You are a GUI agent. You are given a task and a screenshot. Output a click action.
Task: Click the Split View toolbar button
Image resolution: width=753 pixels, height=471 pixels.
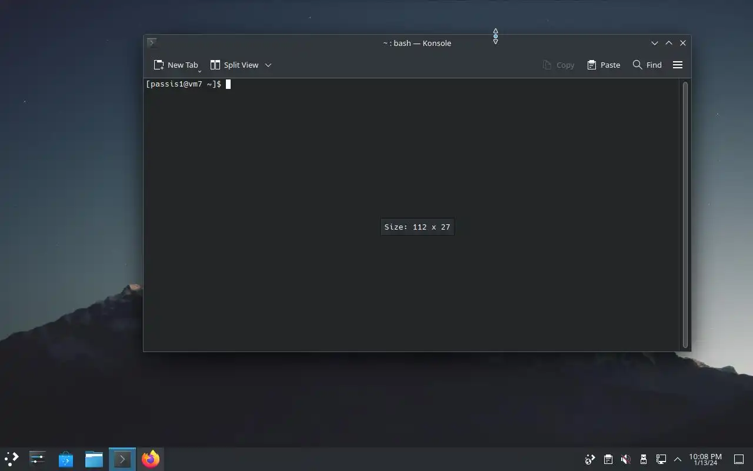coord(234,65)
